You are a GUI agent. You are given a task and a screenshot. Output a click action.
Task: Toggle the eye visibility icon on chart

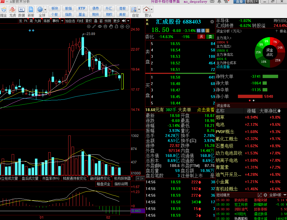point(100,27)
